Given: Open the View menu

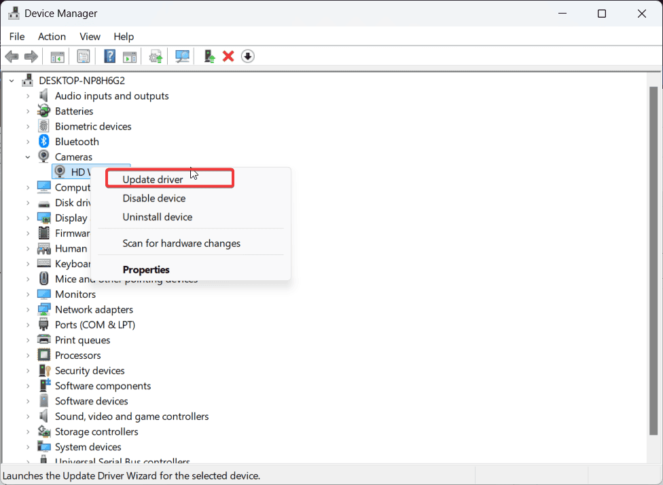Looking at the screenshot, I should 90,37.
